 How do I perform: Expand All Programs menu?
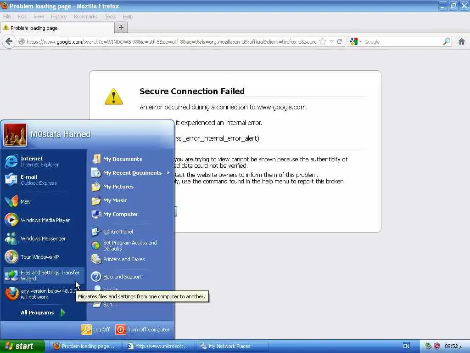43,313
